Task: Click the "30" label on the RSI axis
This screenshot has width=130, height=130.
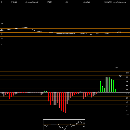Action: coord(2,38)
